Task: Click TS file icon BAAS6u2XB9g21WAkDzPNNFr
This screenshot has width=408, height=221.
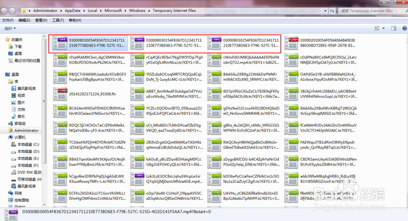Action: pyautogui.click(x=215, y=77)
